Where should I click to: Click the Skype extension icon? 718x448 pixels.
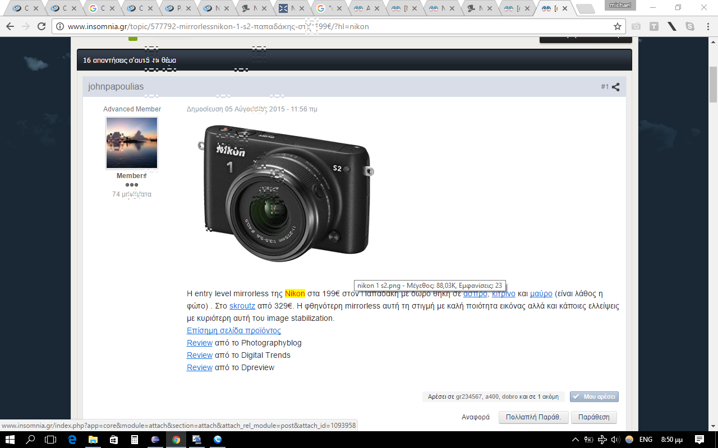pyautogui.click(x=689, y=26)
